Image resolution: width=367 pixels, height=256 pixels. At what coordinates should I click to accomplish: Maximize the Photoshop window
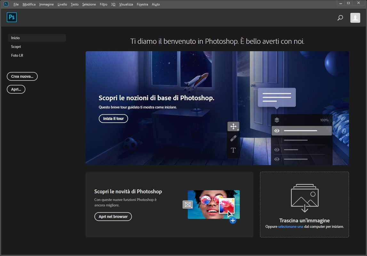point(348,3)
